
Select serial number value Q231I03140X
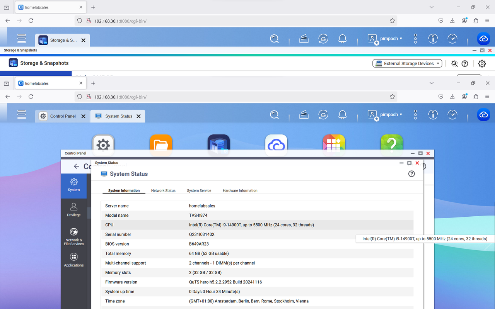click(202, 234)
